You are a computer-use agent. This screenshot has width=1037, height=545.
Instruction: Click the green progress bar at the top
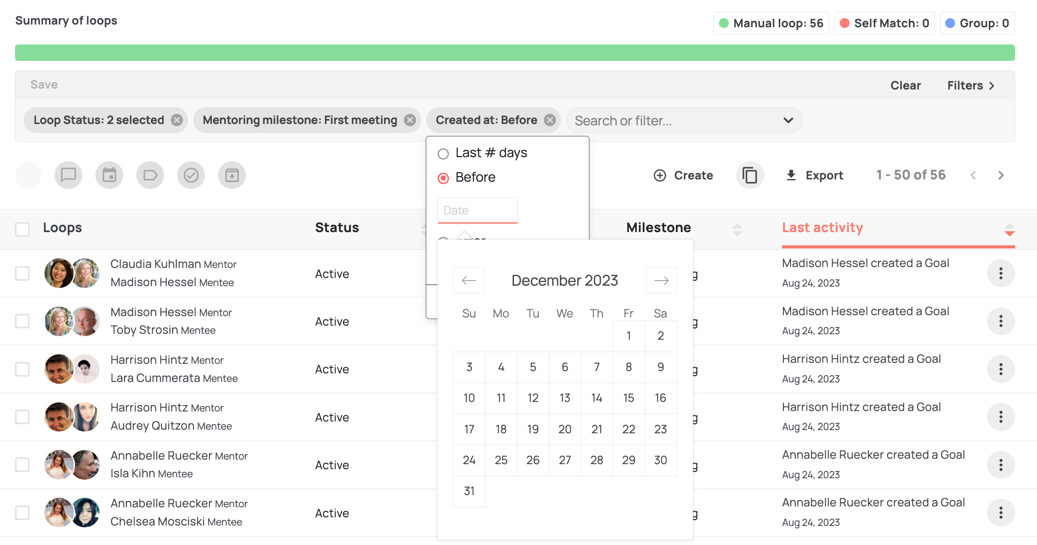518,53
